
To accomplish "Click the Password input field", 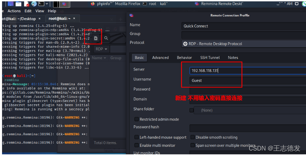I will [248, 90].
